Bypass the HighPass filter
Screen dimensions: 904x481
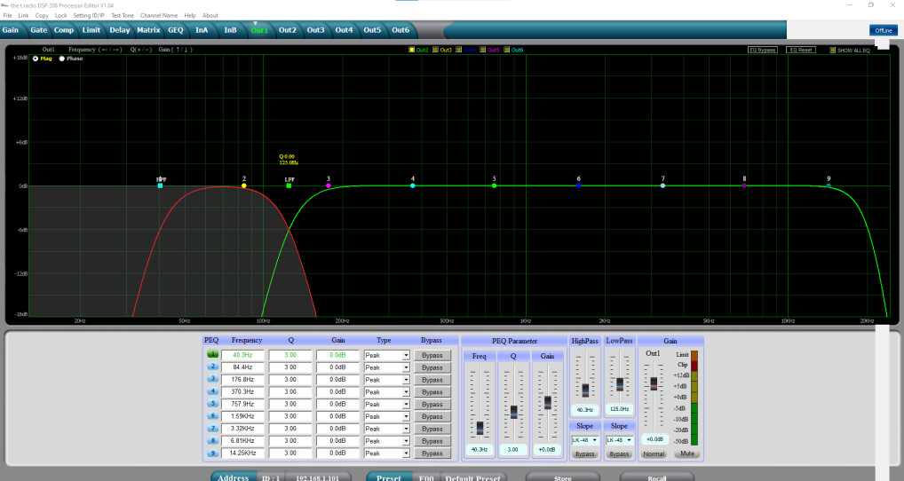pyautogui.click(x=584, y=453)
